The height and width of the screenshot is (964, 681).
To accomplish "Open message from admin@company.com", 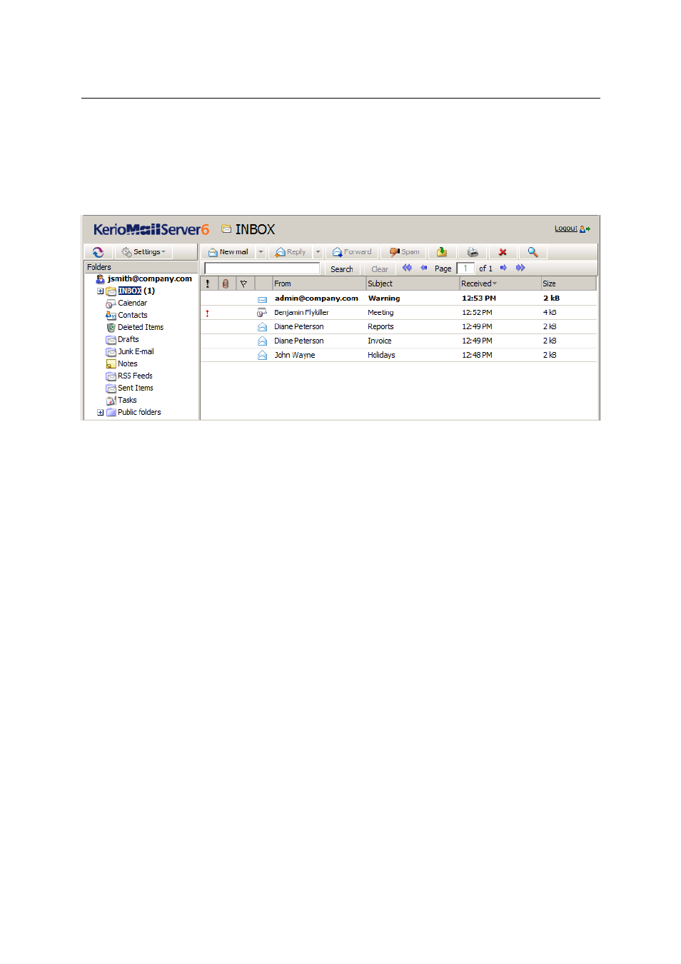I will pos(398,298).
